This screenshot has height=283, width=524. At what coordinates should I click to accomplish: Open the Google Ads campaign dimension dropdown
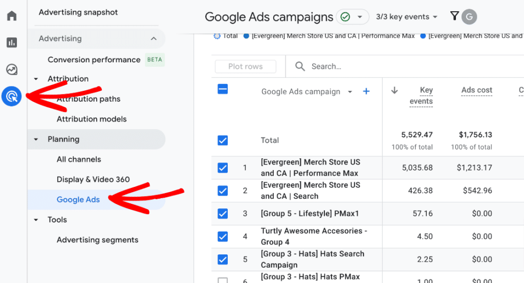[350, 92]
